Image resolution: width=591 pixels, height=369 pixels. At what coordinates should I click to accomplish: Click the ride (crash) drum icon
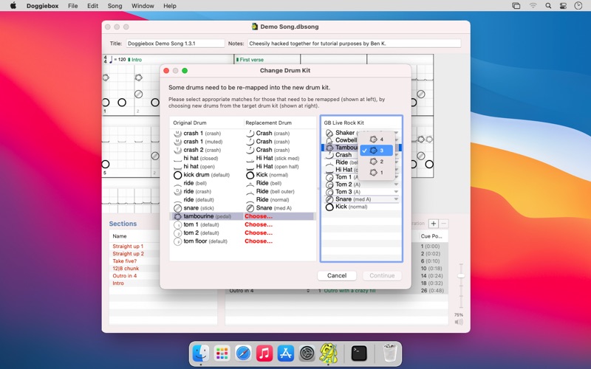177,191
